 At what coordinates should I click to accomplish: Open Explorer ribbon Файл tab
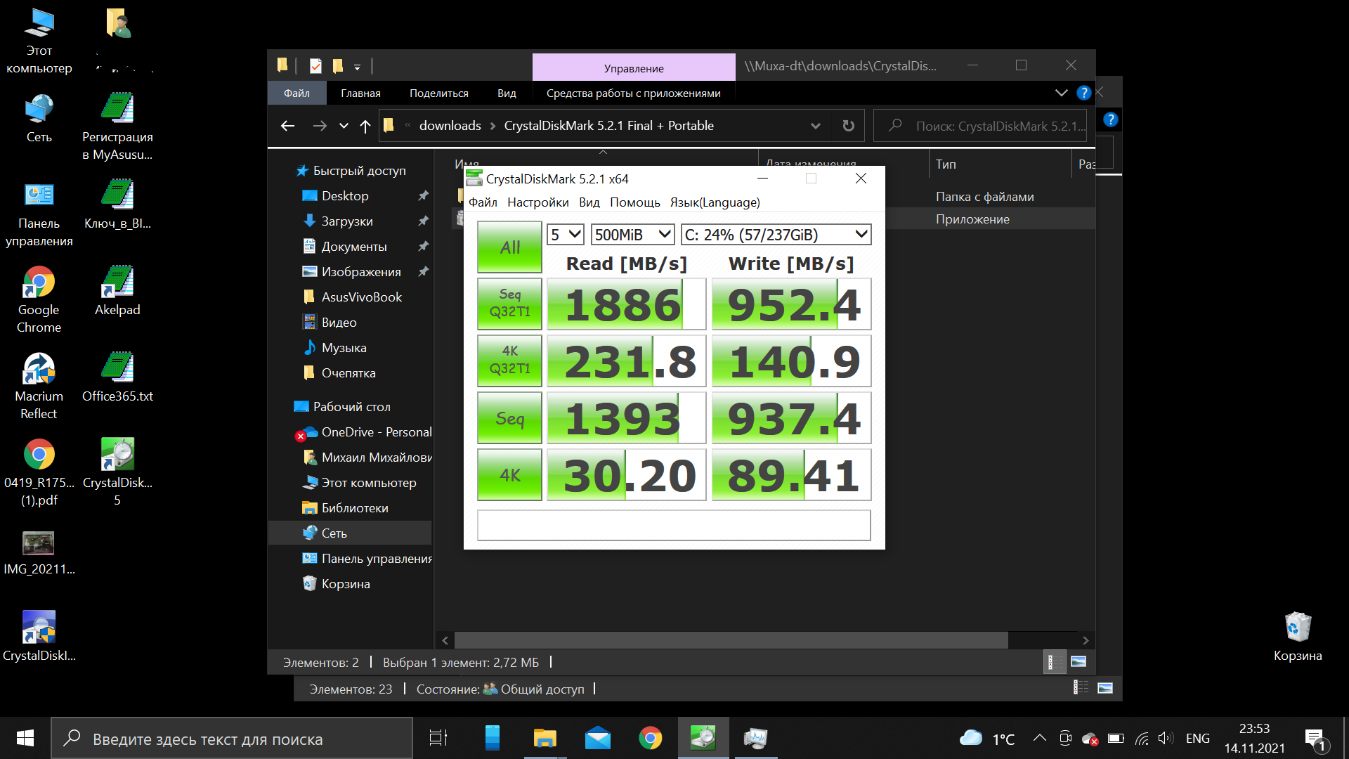pyautogui.click(x=296, y=93)
